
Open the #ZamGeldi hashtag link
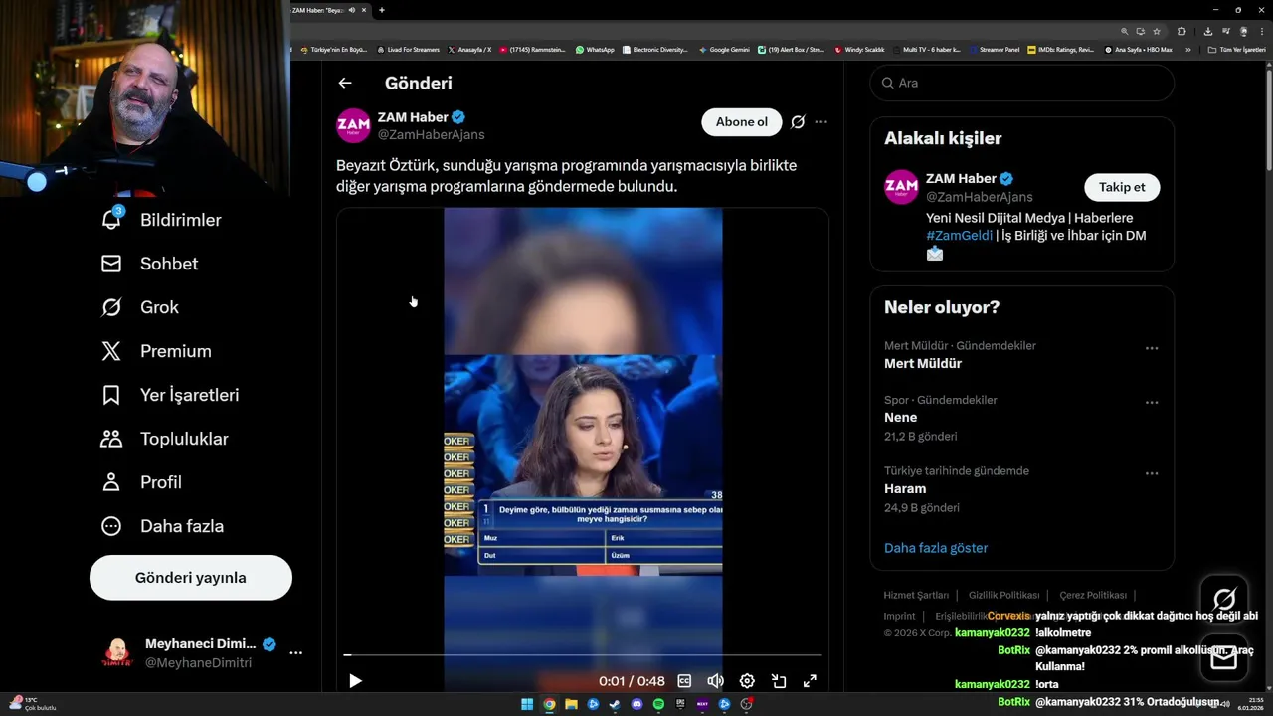959,236
